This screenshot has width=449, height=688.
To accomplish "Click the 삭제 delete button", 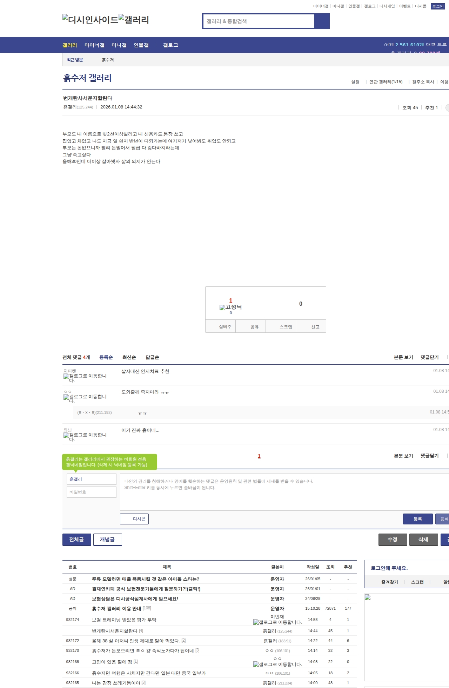I will 423,540.
